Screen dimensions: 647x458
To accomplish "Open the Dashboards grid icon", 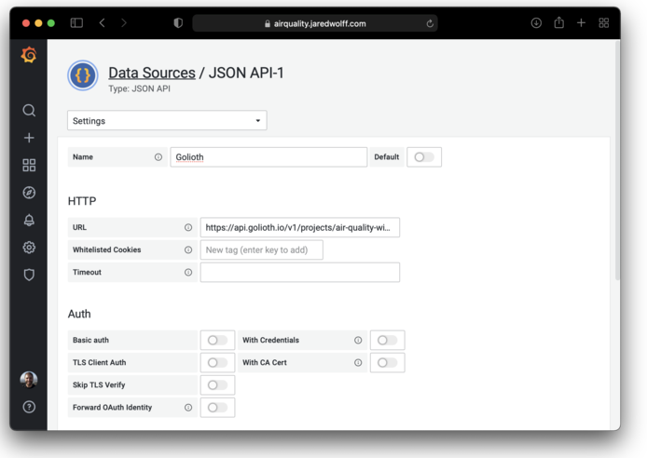I will tap(29, 165).
